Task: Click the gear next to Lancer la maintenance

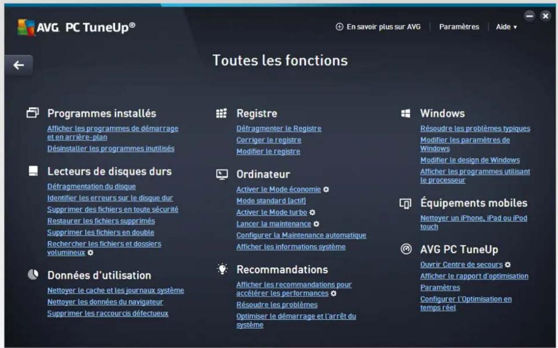Action: [316, 224]
